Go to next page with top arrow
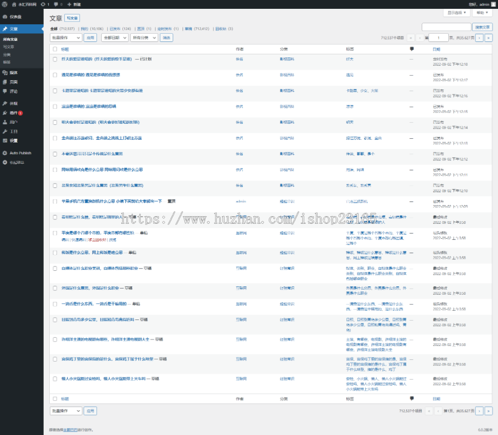The image size is (498, 435). coord(479,38)
